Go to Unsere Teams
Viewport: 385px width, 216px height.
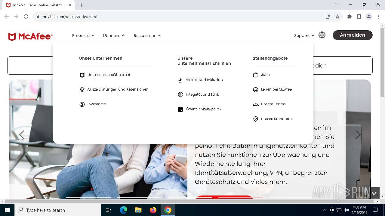[273, 104]
